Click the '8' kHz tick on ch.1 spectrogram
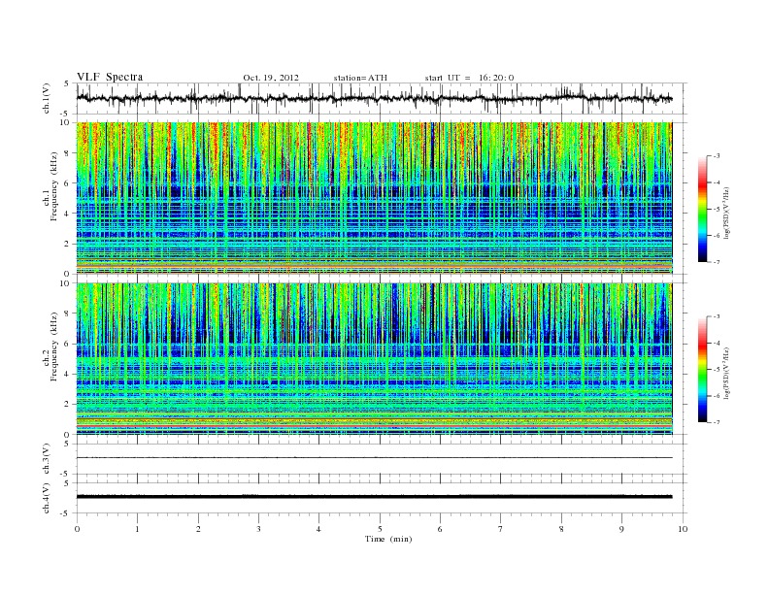Viewport: 769px width, 594px height. (x=68, y=153)
